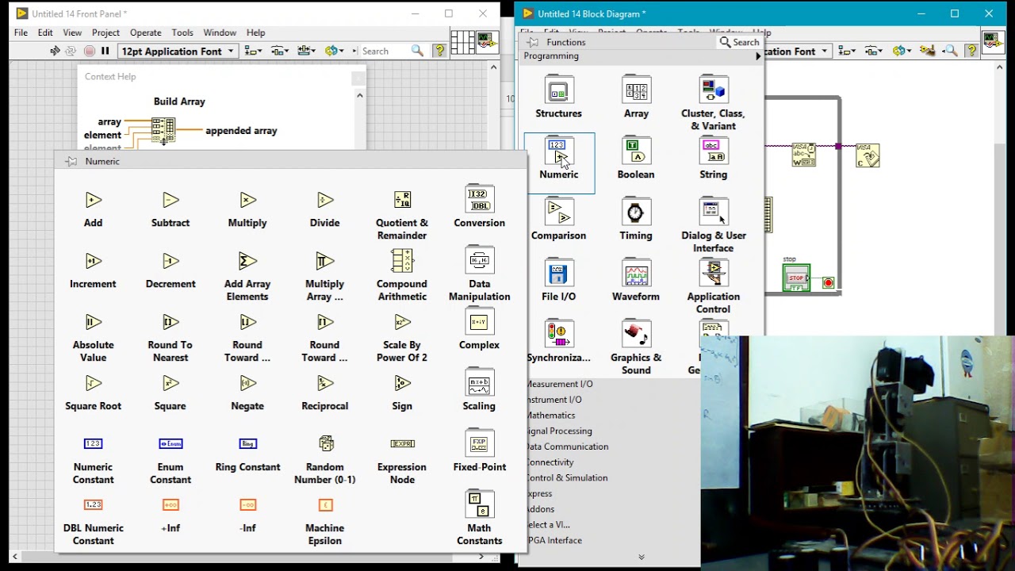Open the Complex subpalette
Image resolution: width=1015 pixels, height=571 pixels.
coord(479,320)
